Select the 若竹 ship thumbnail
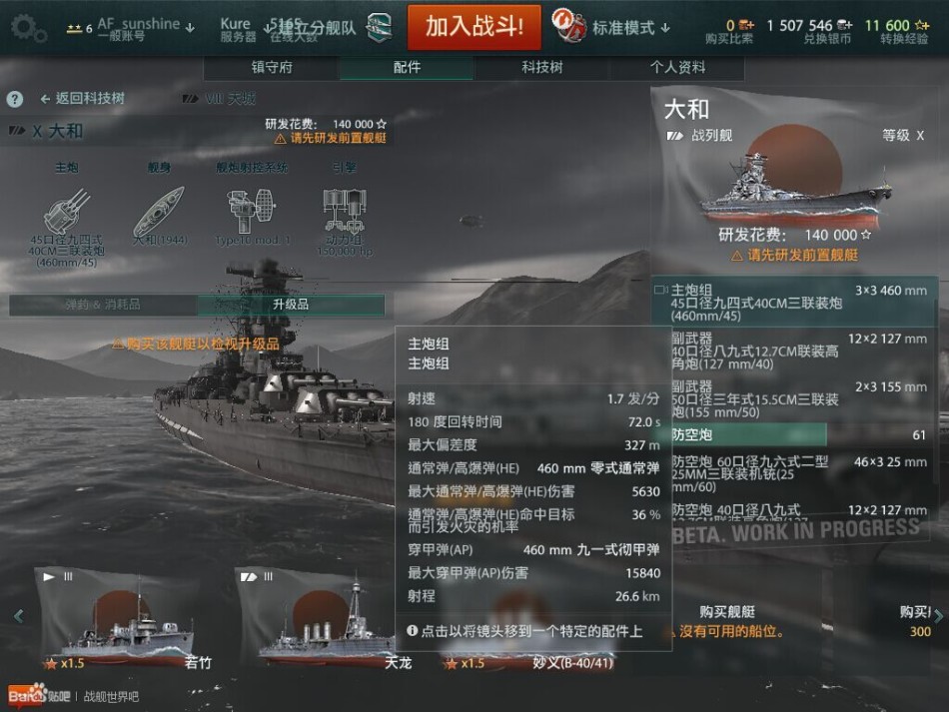 pyautogui.click(x=124, y=618)
